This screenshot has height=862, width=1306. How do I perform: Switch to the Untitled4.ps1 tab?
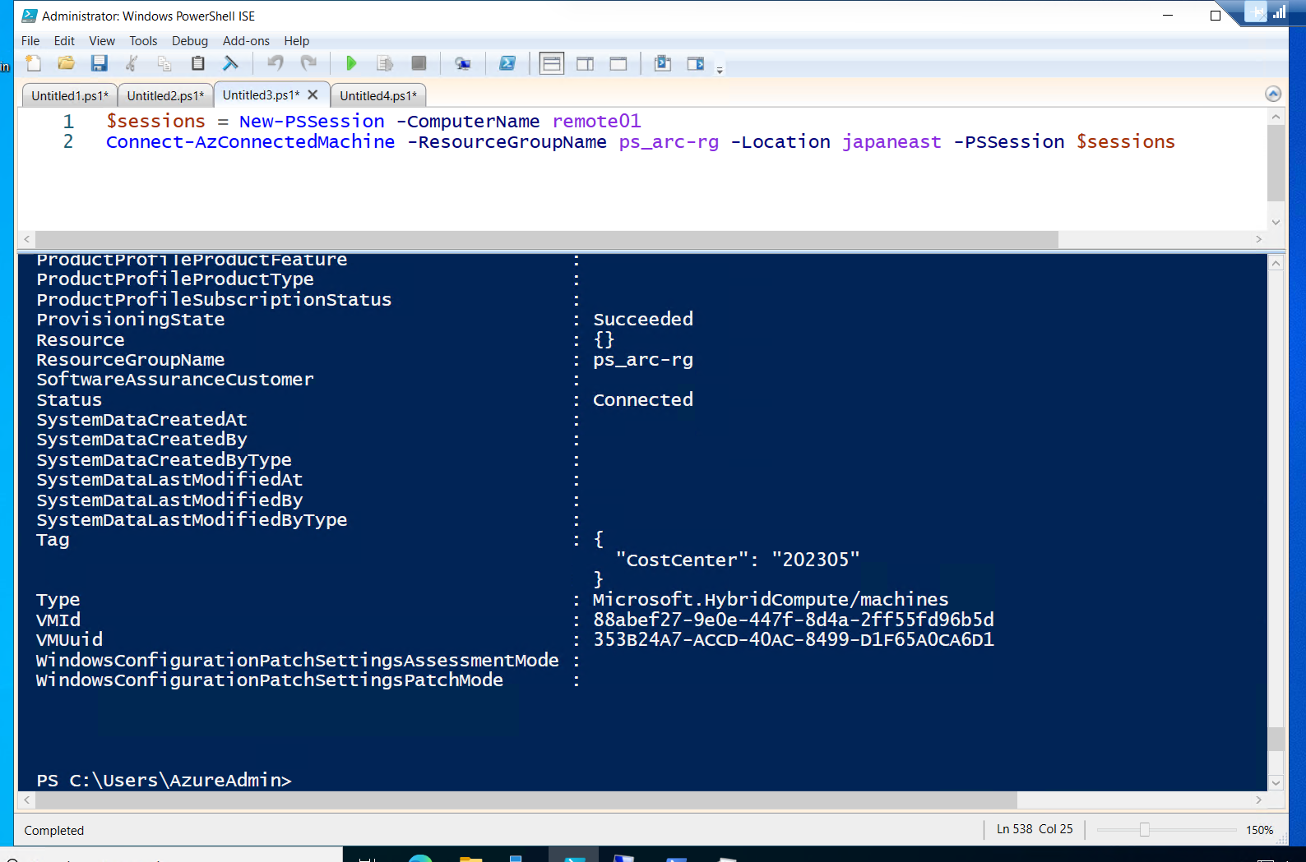(378, 96)
